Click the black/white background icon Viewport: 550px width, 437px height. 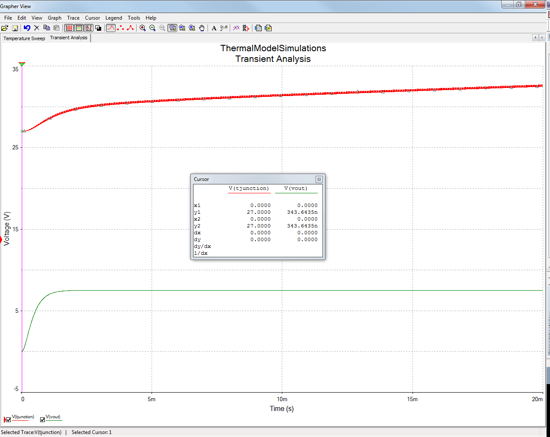(98, 28)
